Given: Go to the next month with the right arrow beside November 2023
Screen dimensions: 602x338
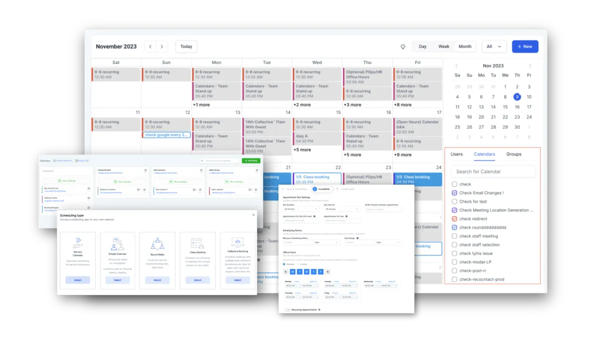Looking at the screenshot, I should (162, 47).
